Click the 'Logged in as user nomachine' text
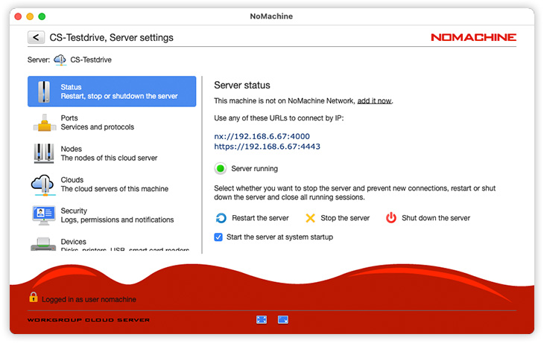 [89, 299]
